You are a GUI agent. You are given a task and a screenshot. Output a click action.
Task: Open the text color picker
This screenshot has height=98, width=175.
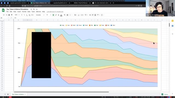pos(61,15)
